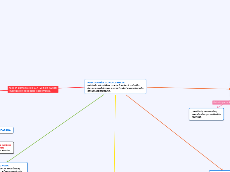Image resolution: width=230 pixels, height=172 pixels.
Task: Click the orange arrowhead at the right edge
Action: pos(229,89)
